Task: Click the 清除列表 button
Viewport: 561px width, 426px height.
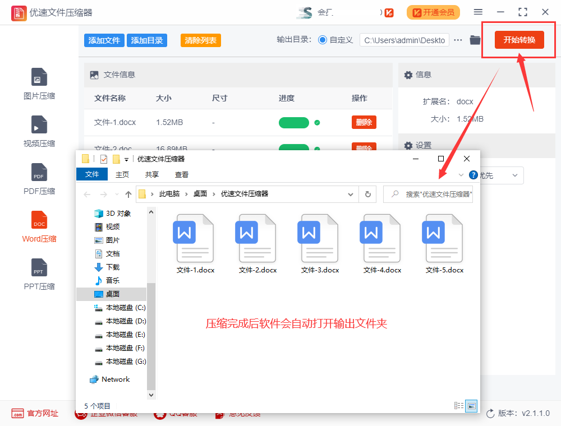Action: pos(200,40)
